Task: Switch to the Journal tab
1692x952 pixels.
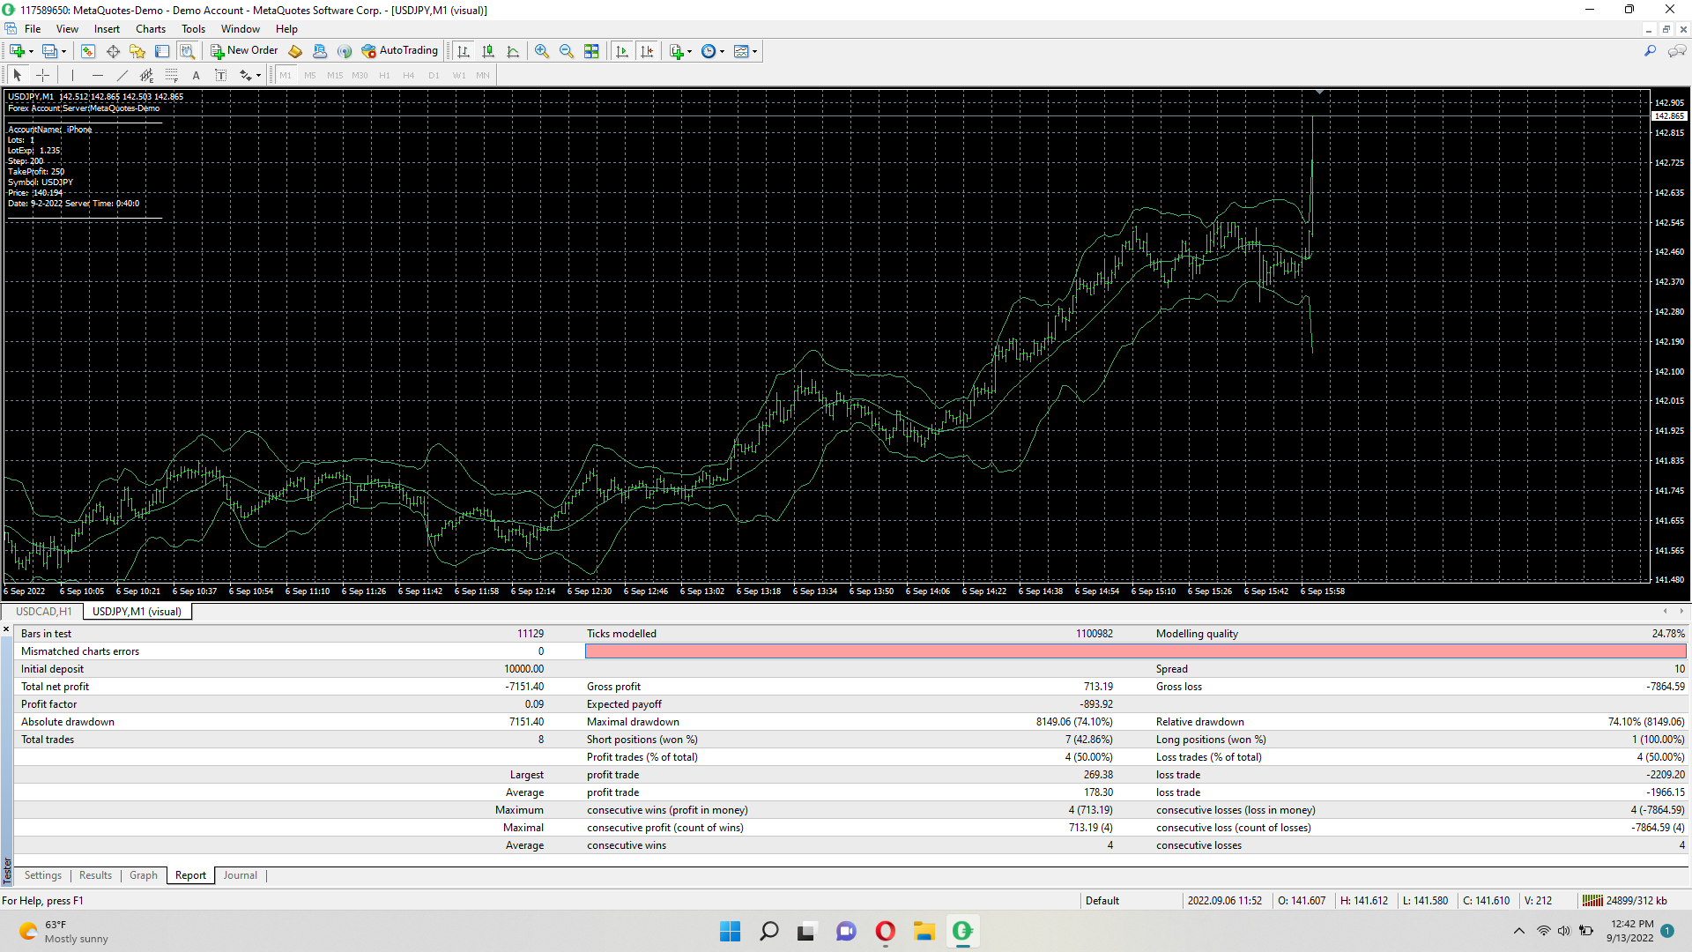Action: click(240, 875)
